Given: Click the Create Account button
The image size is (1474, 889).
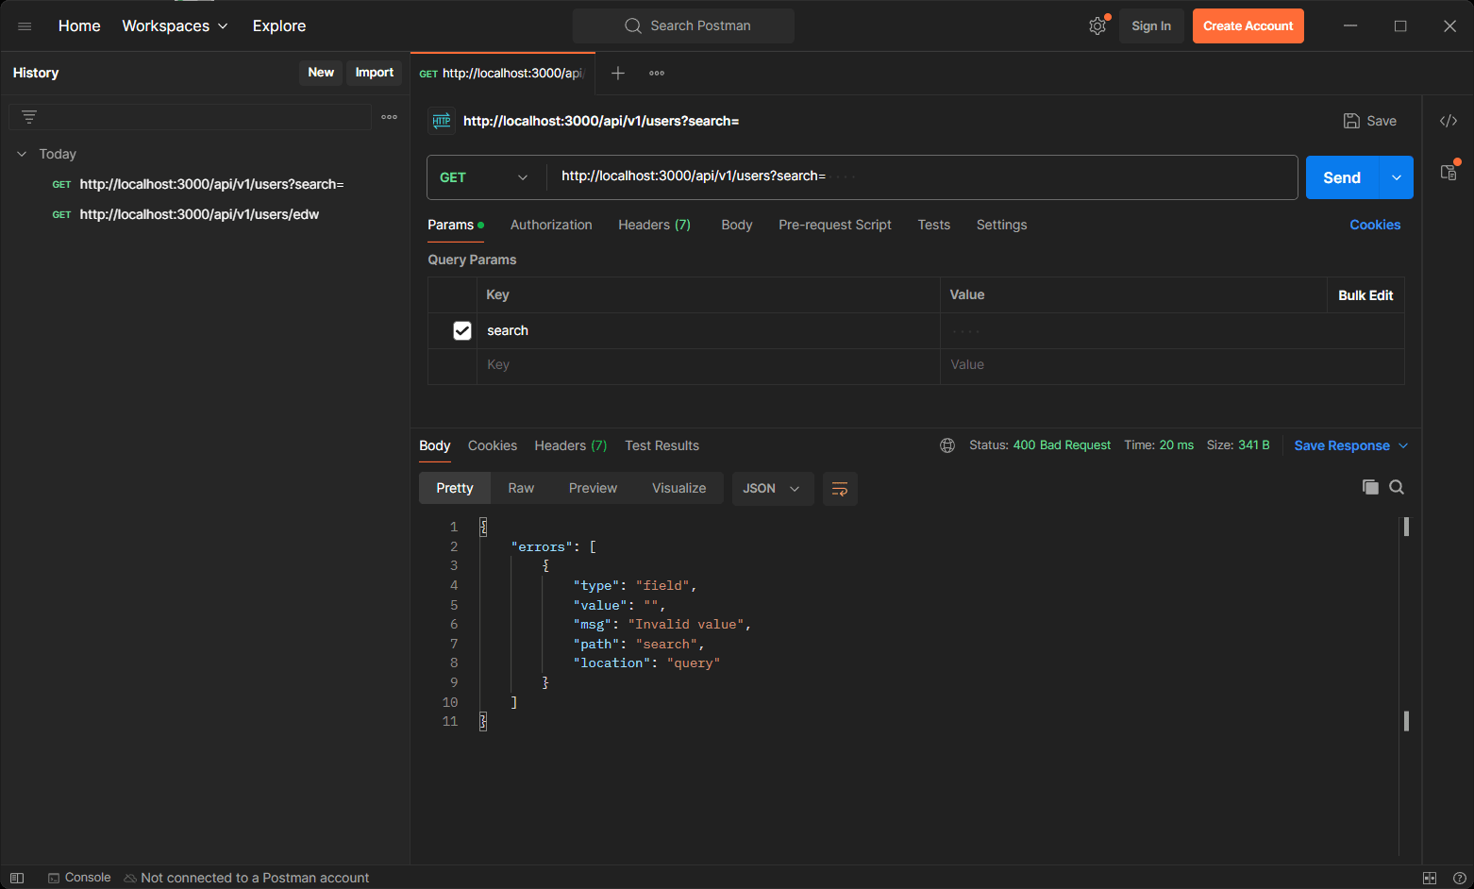Looking at the screenshot, I should [x=1248, y=25].
